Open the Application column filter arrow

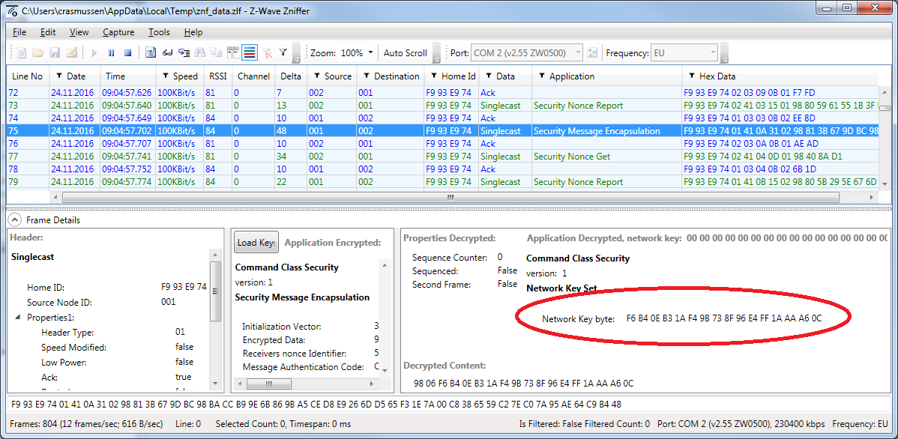coord(541,76)
